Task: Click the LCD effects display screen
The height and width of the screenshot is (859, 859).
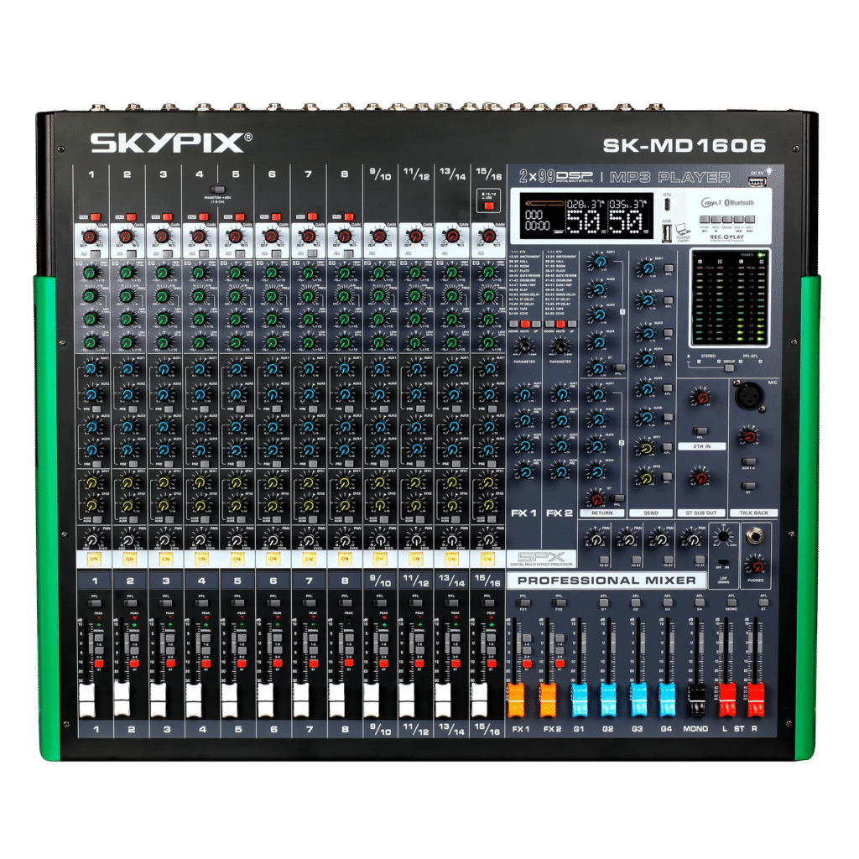Action: pyautogui.click(x=586, y=216)
